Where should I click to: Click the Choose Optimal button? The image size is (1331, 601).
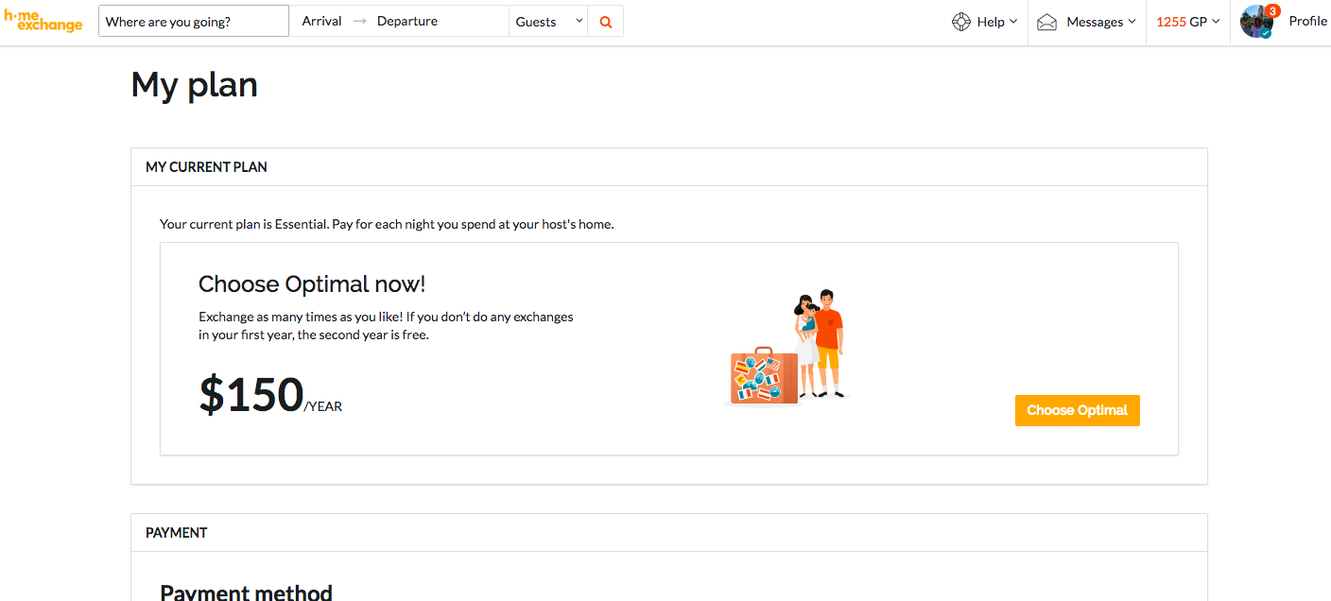(x=1078, y=410)
